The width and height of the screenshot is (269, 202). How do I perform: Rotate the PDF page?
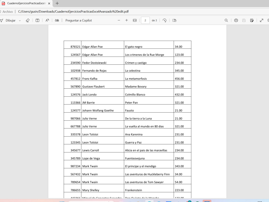click(x=164, y=20)
